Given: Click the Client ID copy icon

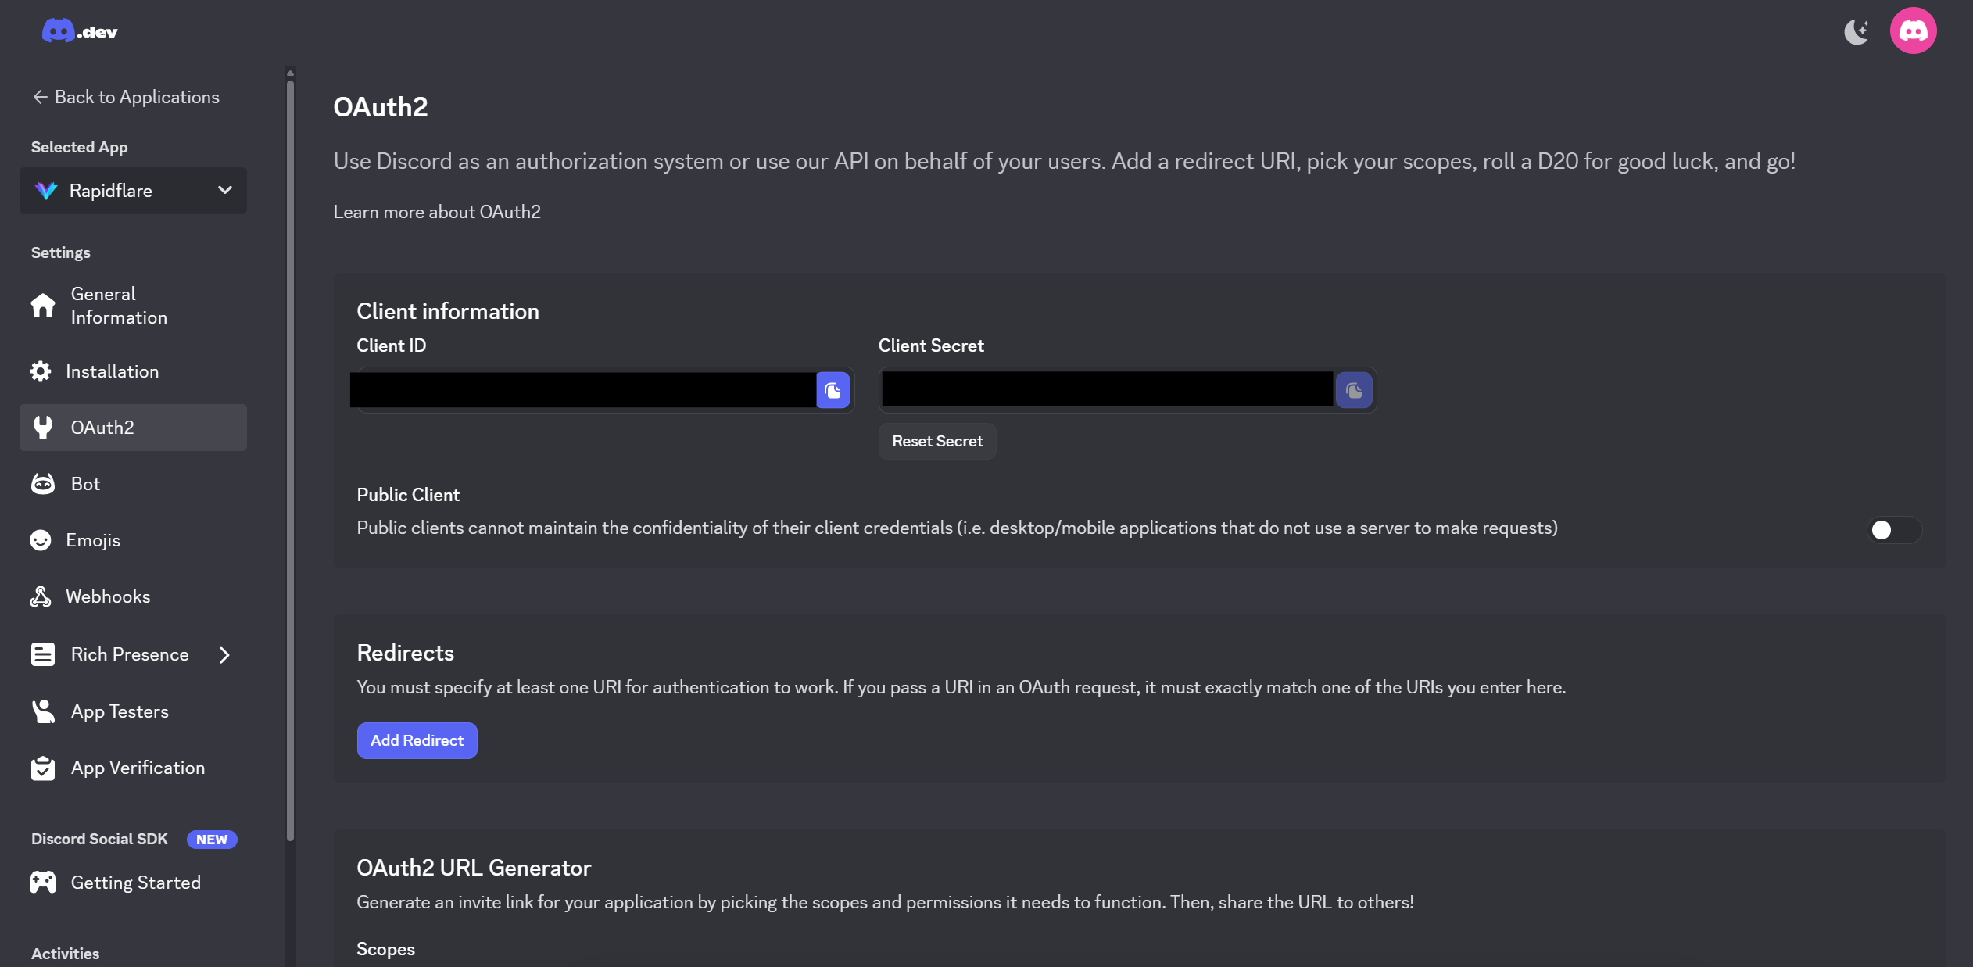Looking at the screenshot, I should (833, 390).
